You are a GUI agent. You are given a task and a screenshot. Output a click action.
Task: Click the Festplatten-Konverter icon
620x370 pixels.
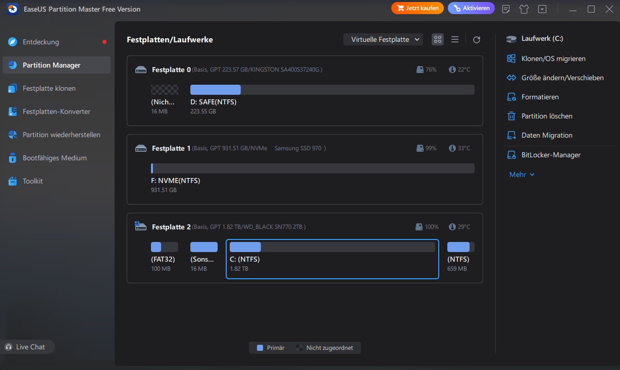coord(13,111)
